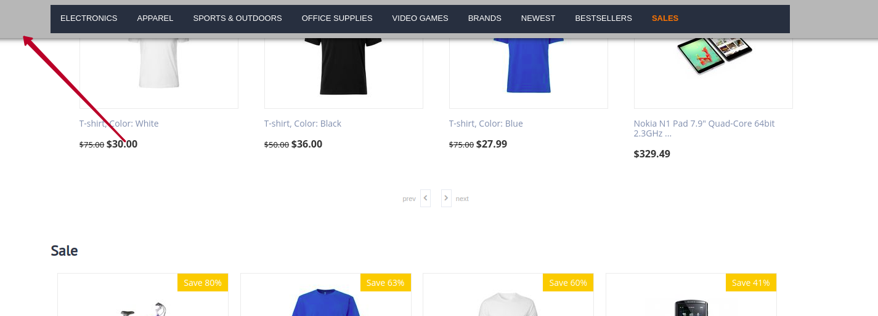Open the Electronics menu

[89, 18]
